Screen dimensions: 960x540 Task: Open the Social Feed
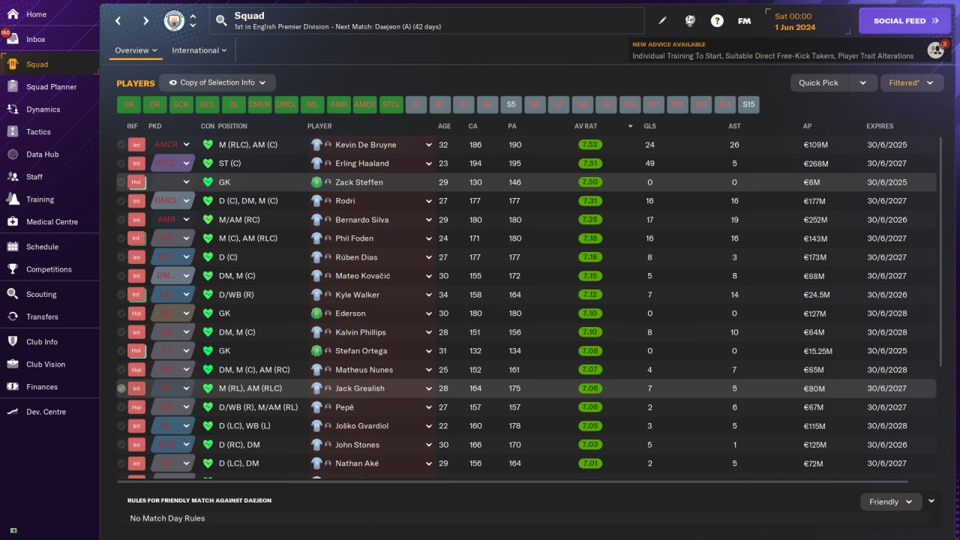(905, 21)
